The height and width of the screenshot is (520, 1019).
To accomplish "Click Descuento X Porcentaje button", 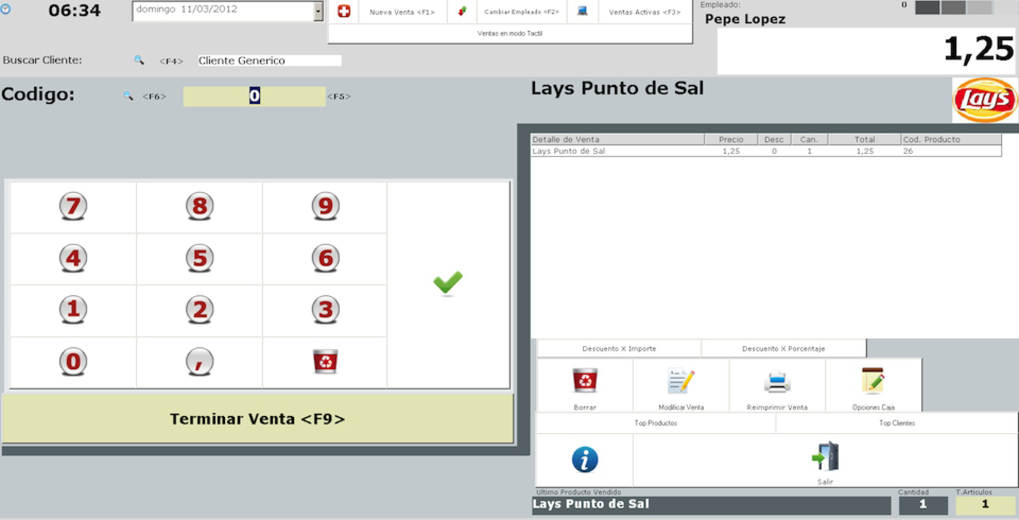I will tap(784, 348).
